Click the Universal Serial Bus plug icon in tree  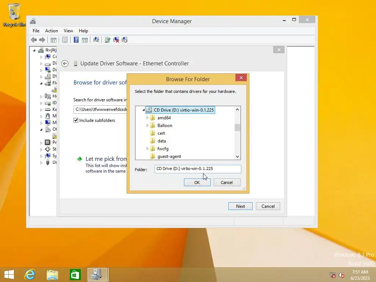pyautogui.click(x=48, y=162)
